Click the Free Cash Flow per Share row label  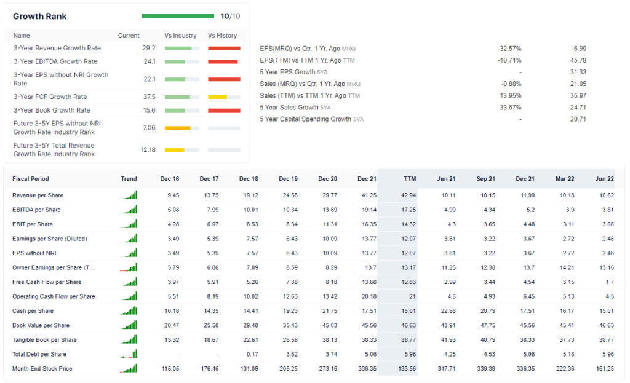(x=47, y=282)
